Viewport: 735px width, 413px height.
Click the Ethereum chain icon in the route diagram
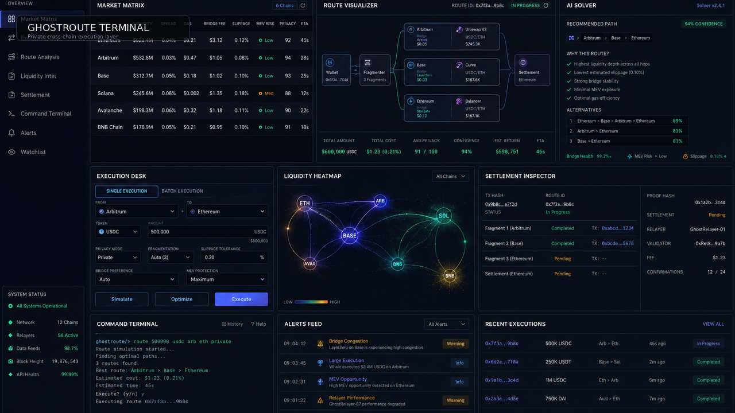point(411,101)
